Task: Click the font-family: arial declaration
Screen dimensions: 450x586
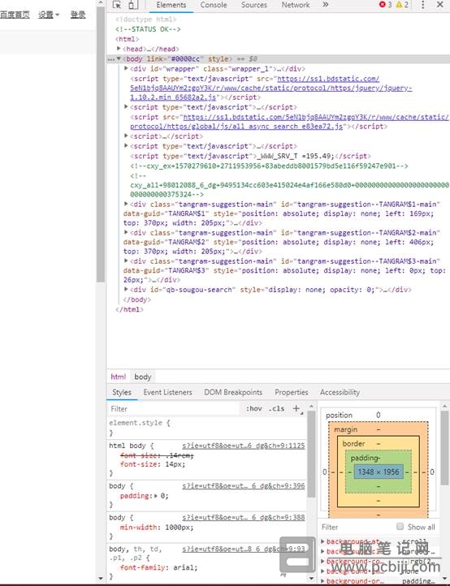Action: [x=158, y=567]
